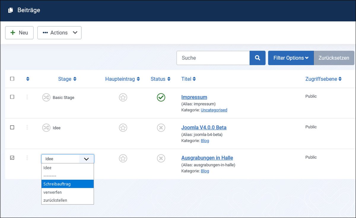The height and width of the screenshot is (218, 356).
Task: Click the workflow transition icon beside Basic Stage
Action: click(46, 97)
